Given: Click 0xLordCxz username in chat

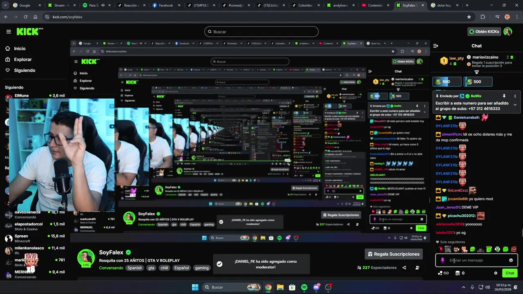Looking at the screenshot, I should click(x=457, y=190).
